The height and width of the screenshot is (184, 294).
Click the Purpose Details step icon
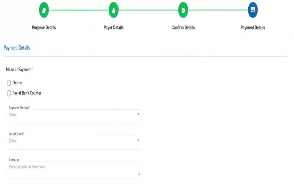tap(44, 10)
